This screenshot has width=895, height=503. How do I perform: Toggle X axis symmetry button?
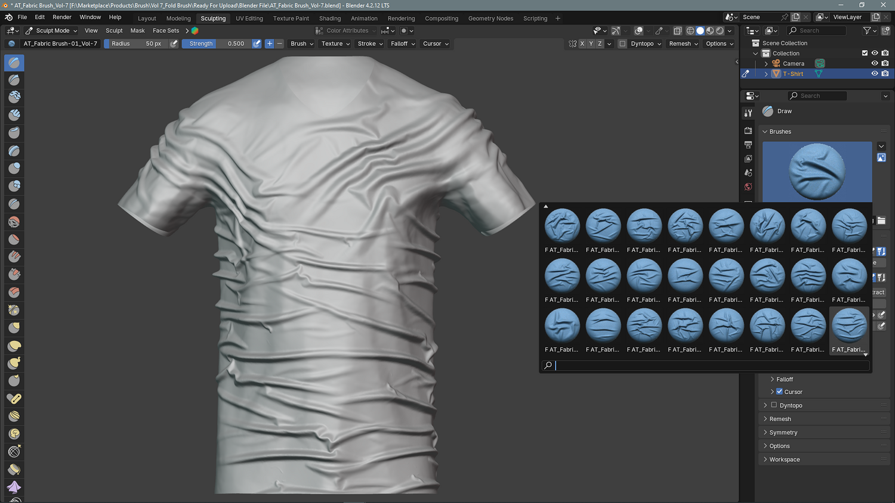pos(582,44)
